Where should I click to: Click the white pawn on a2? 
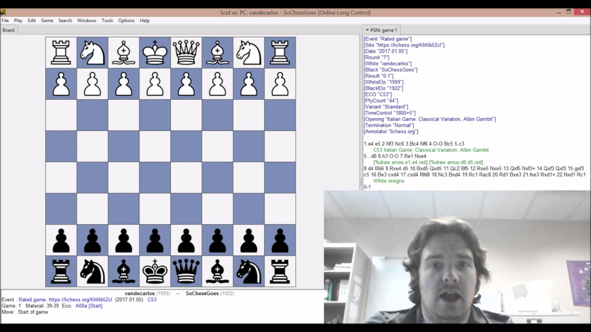point(280,84)
